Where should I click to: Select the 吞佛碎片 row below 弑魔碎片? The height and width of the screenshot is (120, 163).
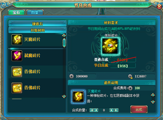click(36, 72)
